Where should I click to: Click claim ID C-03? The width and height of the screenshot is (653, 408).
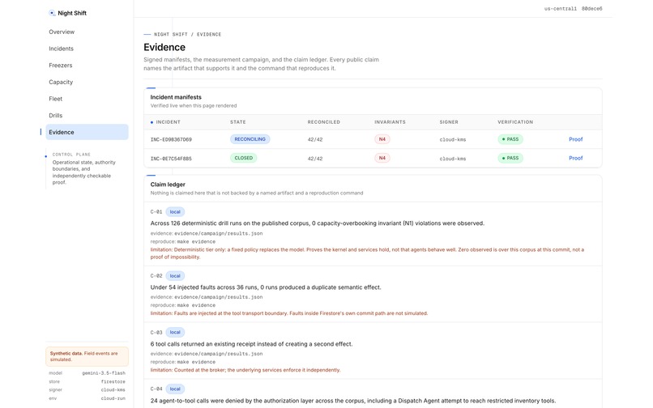[156, 333]
